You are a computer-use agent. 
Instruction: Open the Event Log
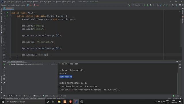coord(177,96)
